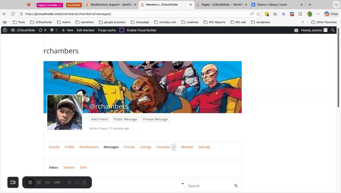Click New in the admin bar
Screen dimensions: 341x193
coord(68,30)
